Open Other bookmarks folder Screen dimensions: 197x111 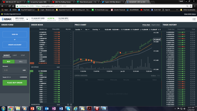[x=188, y=10]
